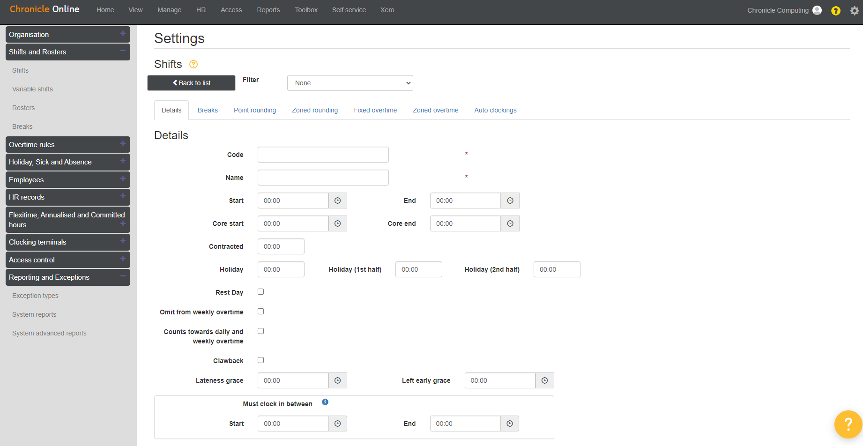Click the clock icon beside Core end
Viewport: 863px width, 446px height.
[x=510, y=223]
